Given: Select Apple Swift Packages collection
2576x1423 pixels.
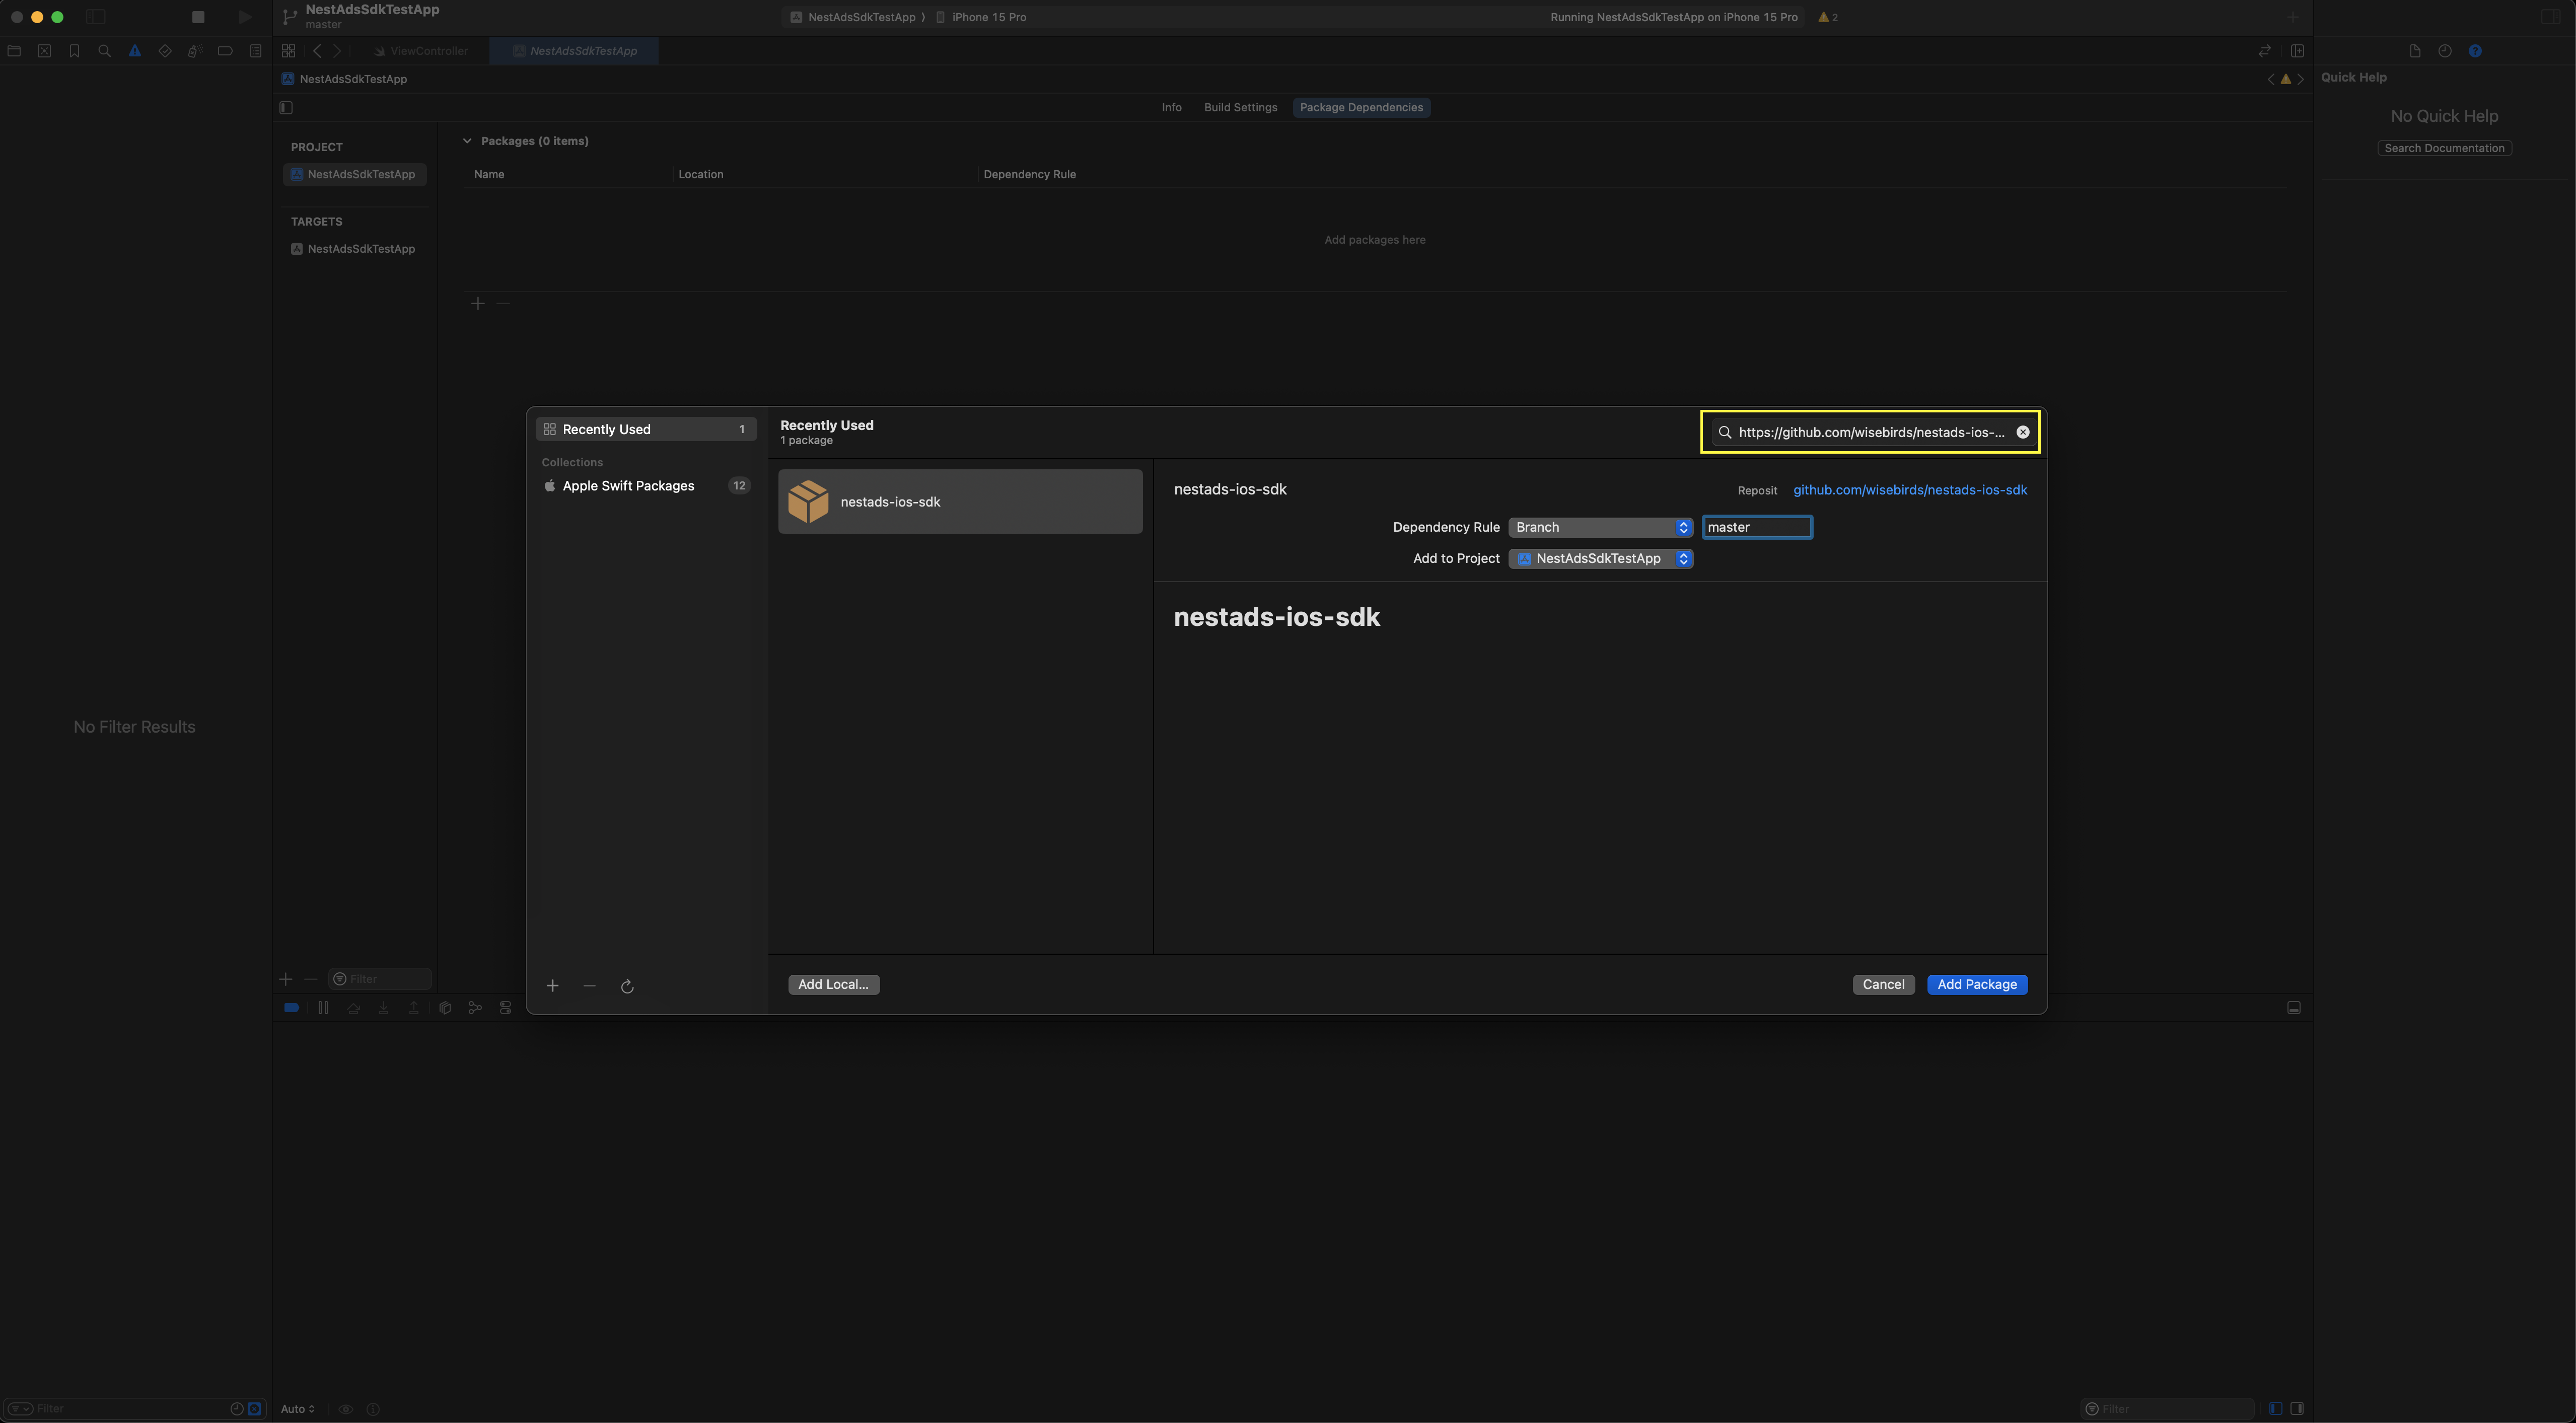Looking at the screenshot, I should [x=628, y=486].
